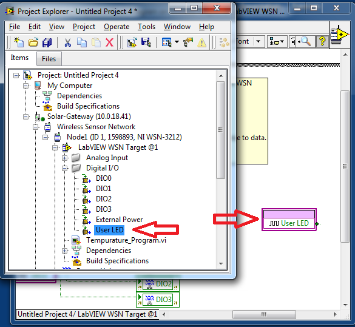Open the Tools menu
The height and width of the screenshot is (327, 355).
pyautogui.click(x=146, y=27)
